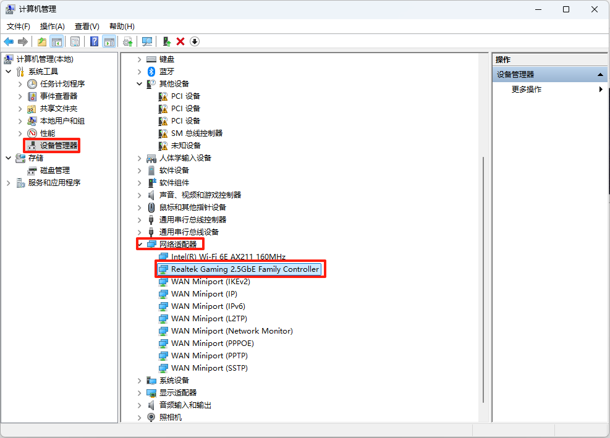The width and height of the screenshot is (610, 438).
Task: Select 本地用户和组 in the left tree
Action: coord(62,121)
